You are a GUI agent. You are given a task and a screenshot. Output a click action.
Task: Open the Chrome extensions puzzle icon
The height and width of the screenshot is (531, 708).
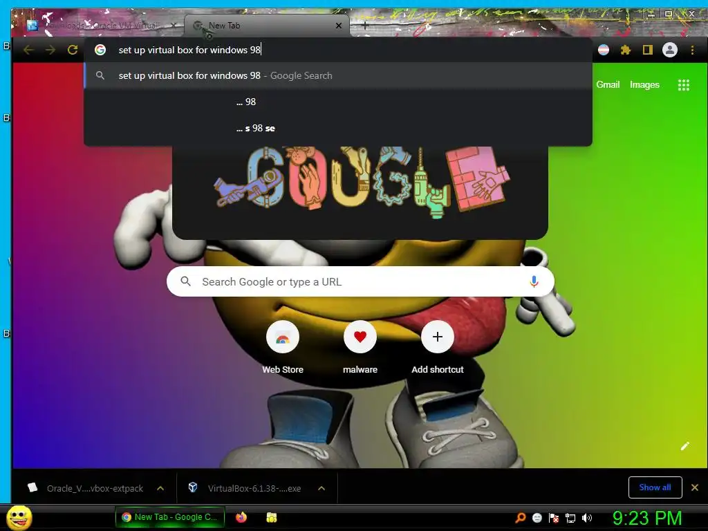[x=625, y=50]
